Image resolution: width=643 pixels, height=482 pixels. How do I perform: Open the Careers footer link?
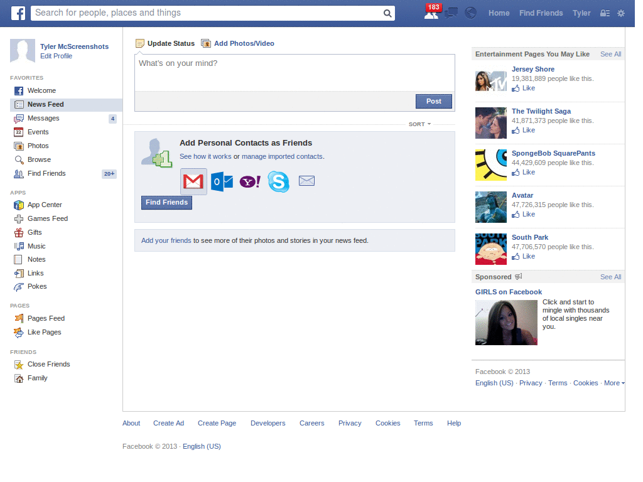[311, 423]
